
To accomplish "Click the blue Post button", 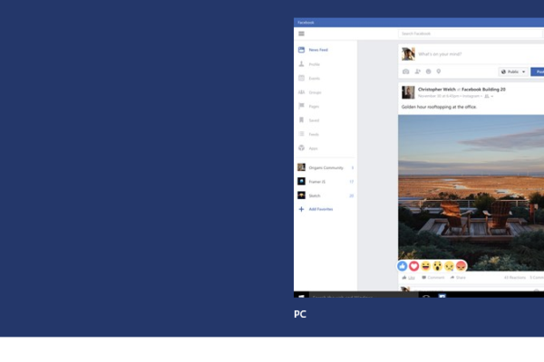I will pos(538,71).
